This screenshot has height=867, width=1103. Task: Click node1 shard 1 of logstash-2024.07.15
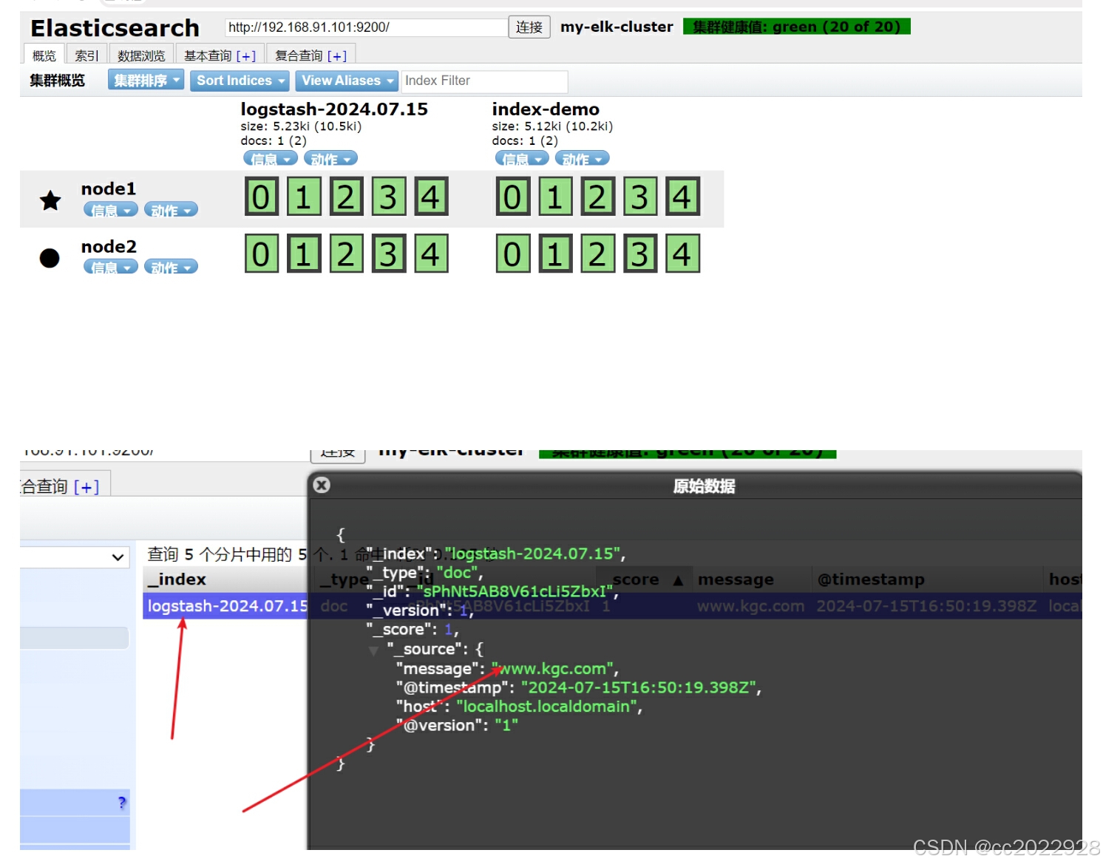tap(304, 197)
